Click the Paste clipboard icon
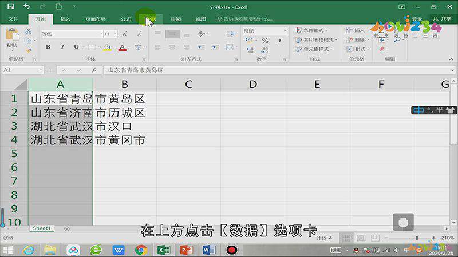Image resolution: width=458 pixels, height=257 pixels. pos(12,35)
